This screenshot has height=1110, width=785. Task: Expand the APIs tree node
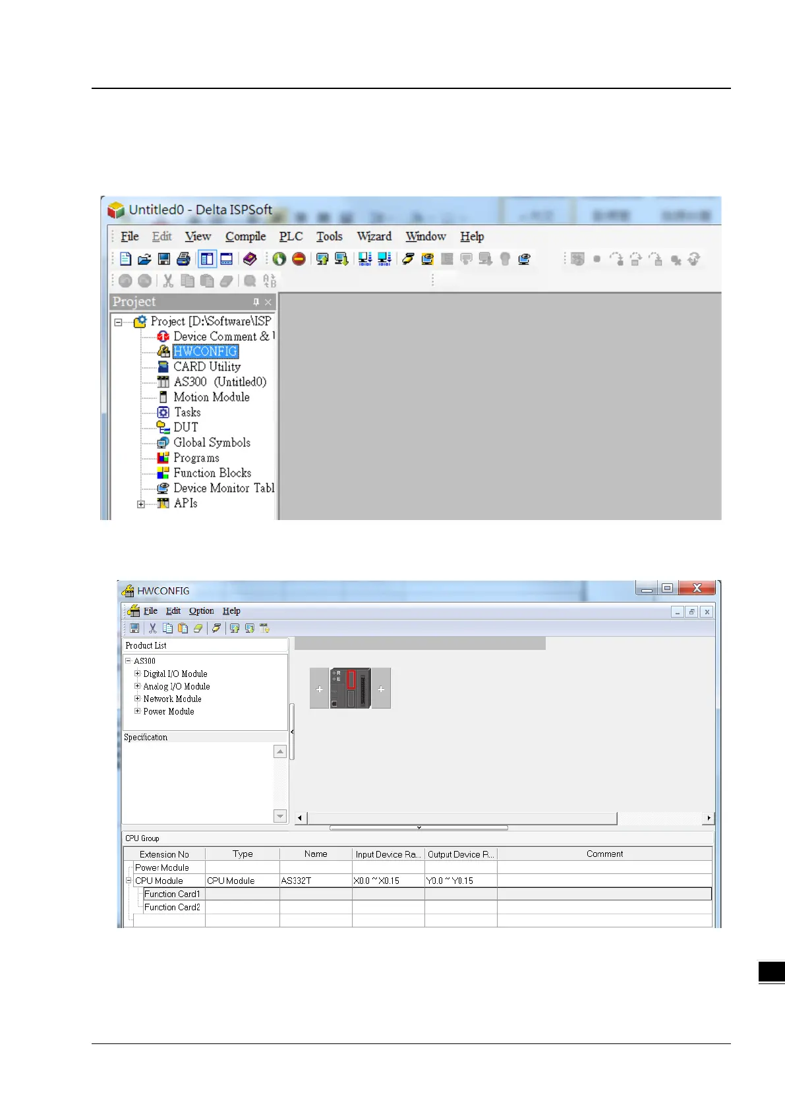(140, 504)
